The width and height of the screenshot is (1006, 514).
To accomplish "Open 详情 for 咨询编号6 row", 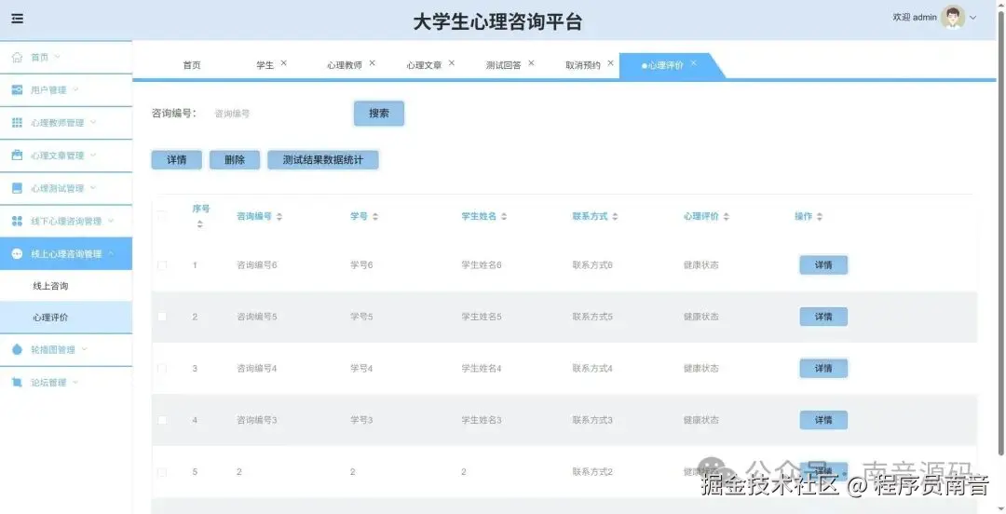I will tap(823, 265).
